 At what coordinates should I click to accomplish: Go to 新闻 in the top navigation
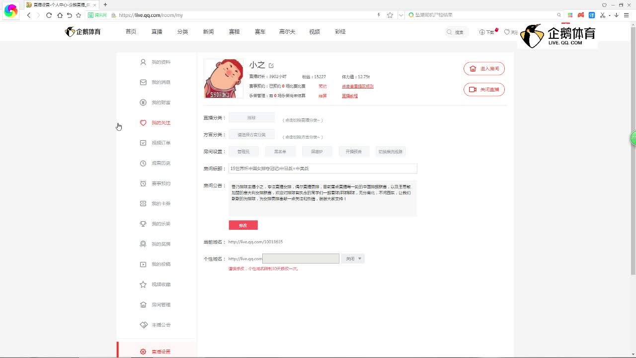click(208, 32)
